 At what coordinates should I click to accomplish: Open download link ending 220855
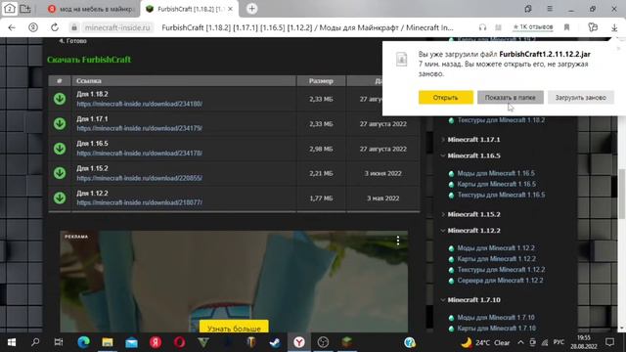coord(139,178)
